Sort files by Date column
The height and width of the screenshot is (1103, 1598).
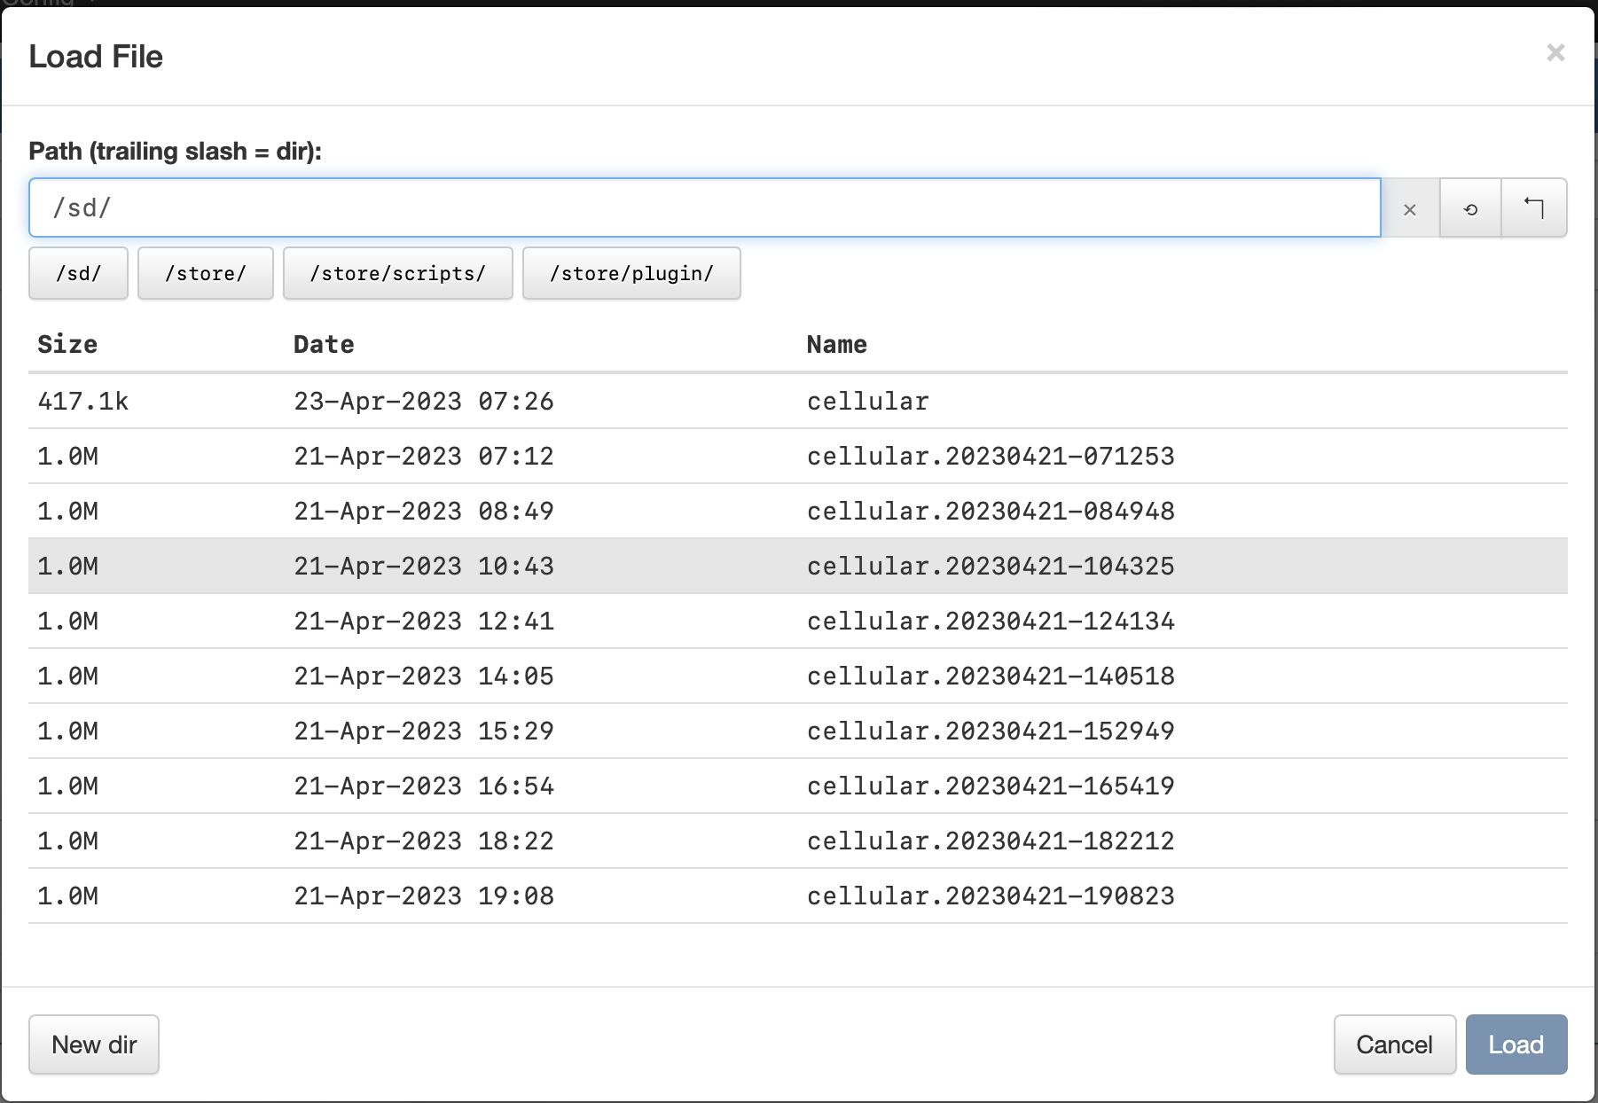(x=324, y=345)
